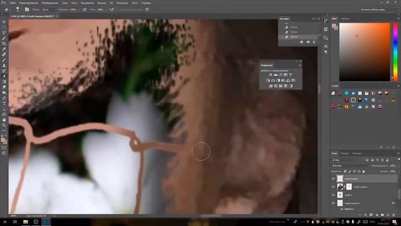Viewport: 401px width, 226px height.
Task: Select the layer mask thumbnail
Action: point(349,187)
